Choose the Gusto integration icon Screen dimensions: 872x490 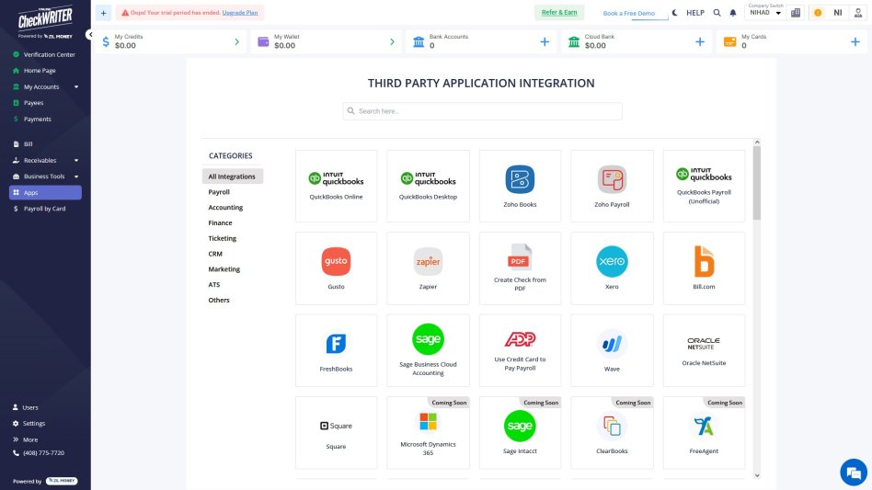pyautogui.click(x=336, y=262)
